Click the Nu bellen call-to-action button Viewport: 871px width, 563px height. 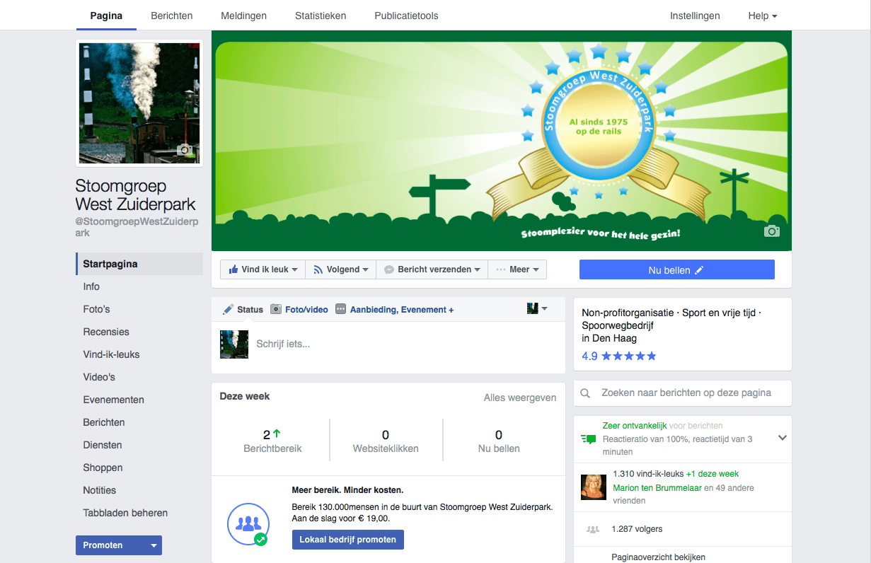pos(677,269)
